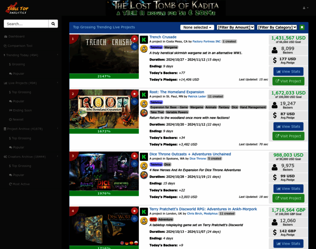Open Dice Throne Outcasts title link
Screen dimensions: 316x249
click(x=190, y=154)
